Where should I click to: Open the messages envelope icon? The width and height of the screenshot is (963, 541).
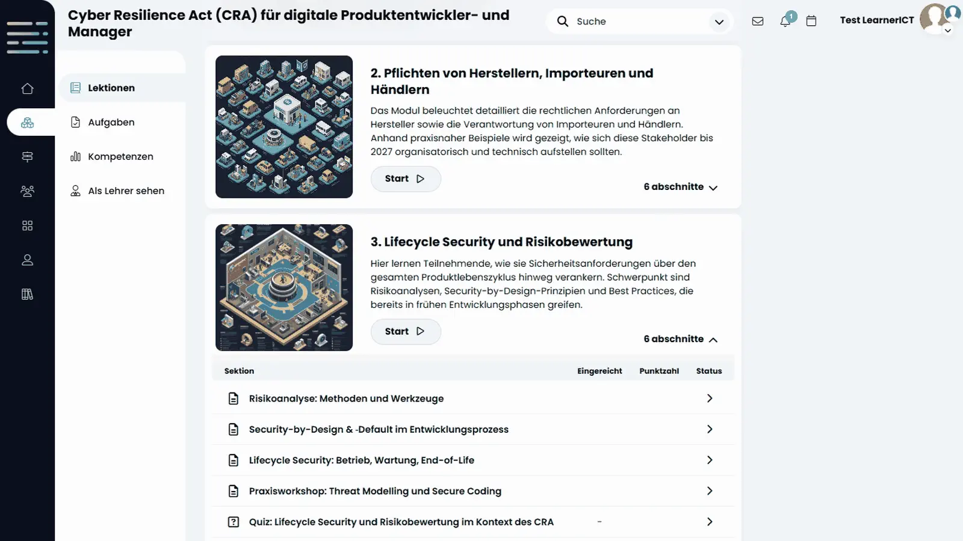click(758, 21)
